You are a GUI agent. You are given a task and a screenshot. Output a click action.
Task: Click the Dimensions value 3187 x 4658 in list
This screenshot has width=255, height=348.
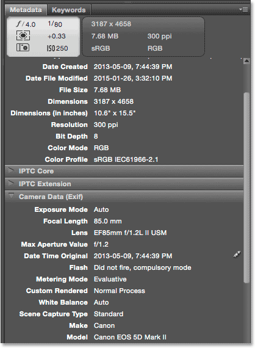(113, 101)
